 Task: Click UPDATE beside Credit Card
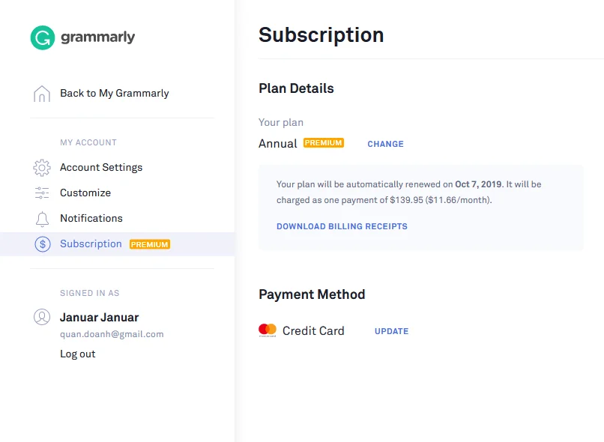coord(391,331)
